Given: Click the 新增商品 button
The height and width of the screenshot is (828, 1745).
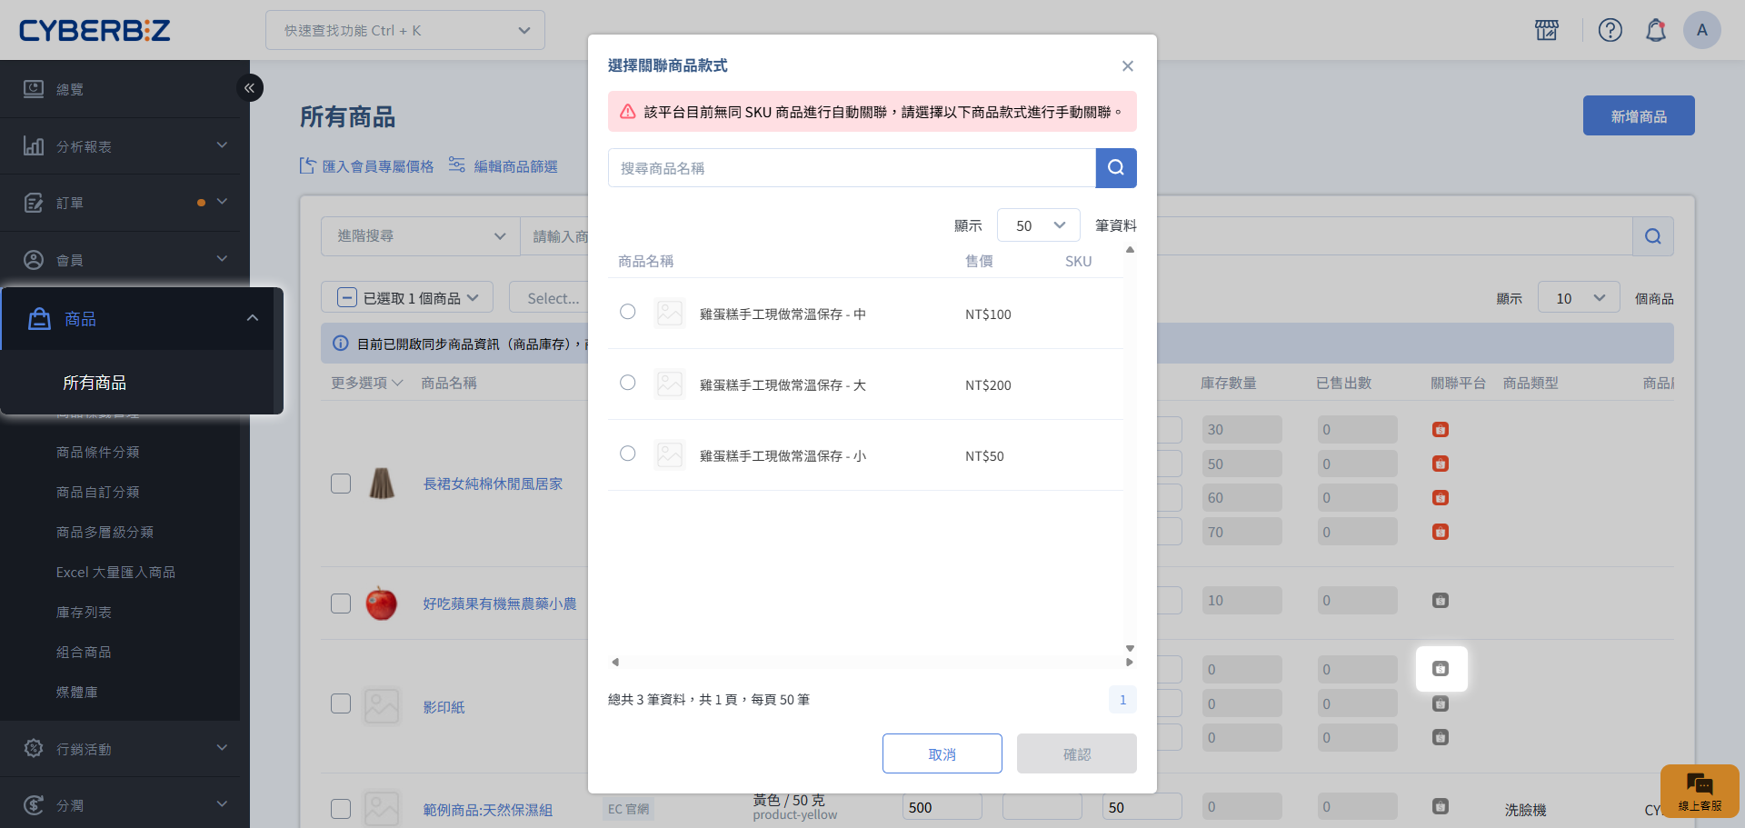Looking at the screenshot, I should 1638,116.
